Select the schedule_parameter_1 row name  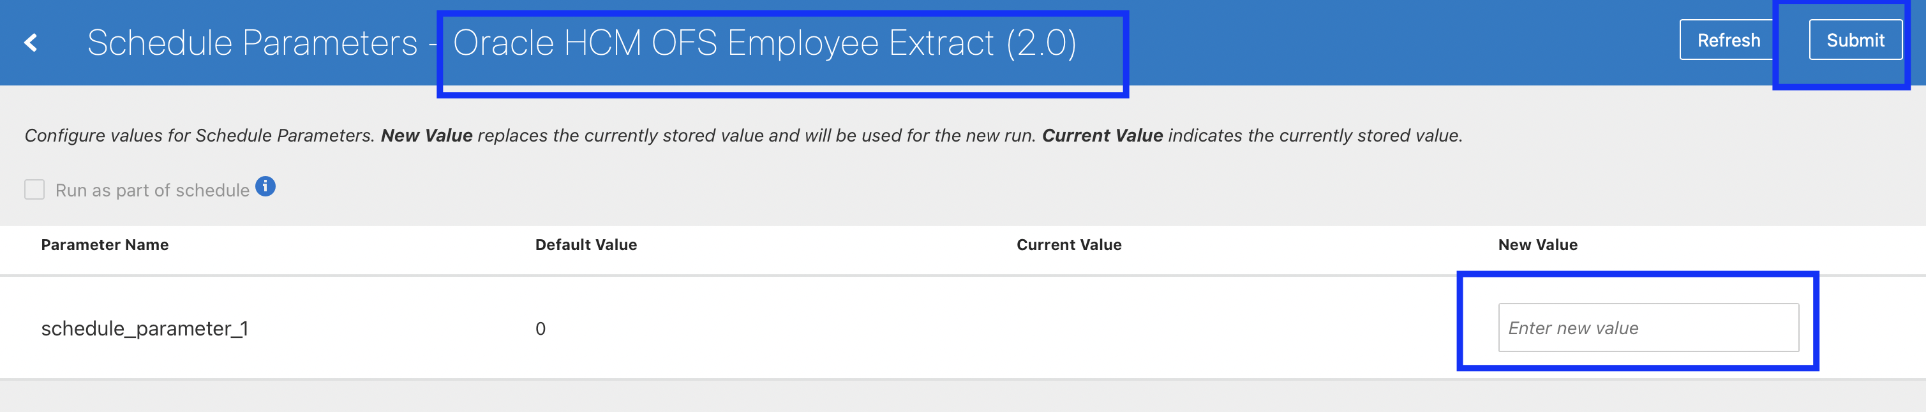[x=144, y=328]
